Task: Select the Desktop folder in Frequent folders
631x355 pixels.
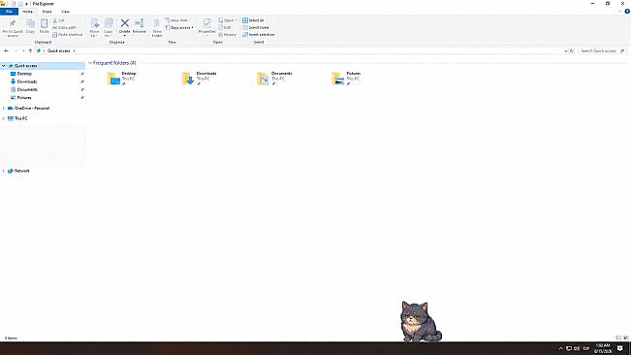Action: [122, 79]
